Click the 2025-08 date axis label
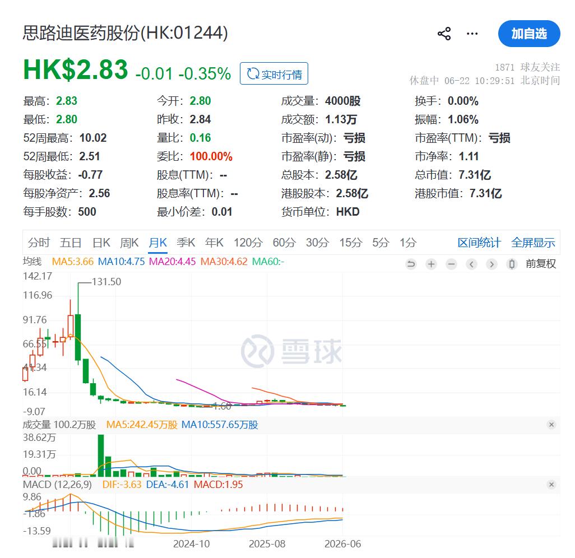 [x=267, y=543]
